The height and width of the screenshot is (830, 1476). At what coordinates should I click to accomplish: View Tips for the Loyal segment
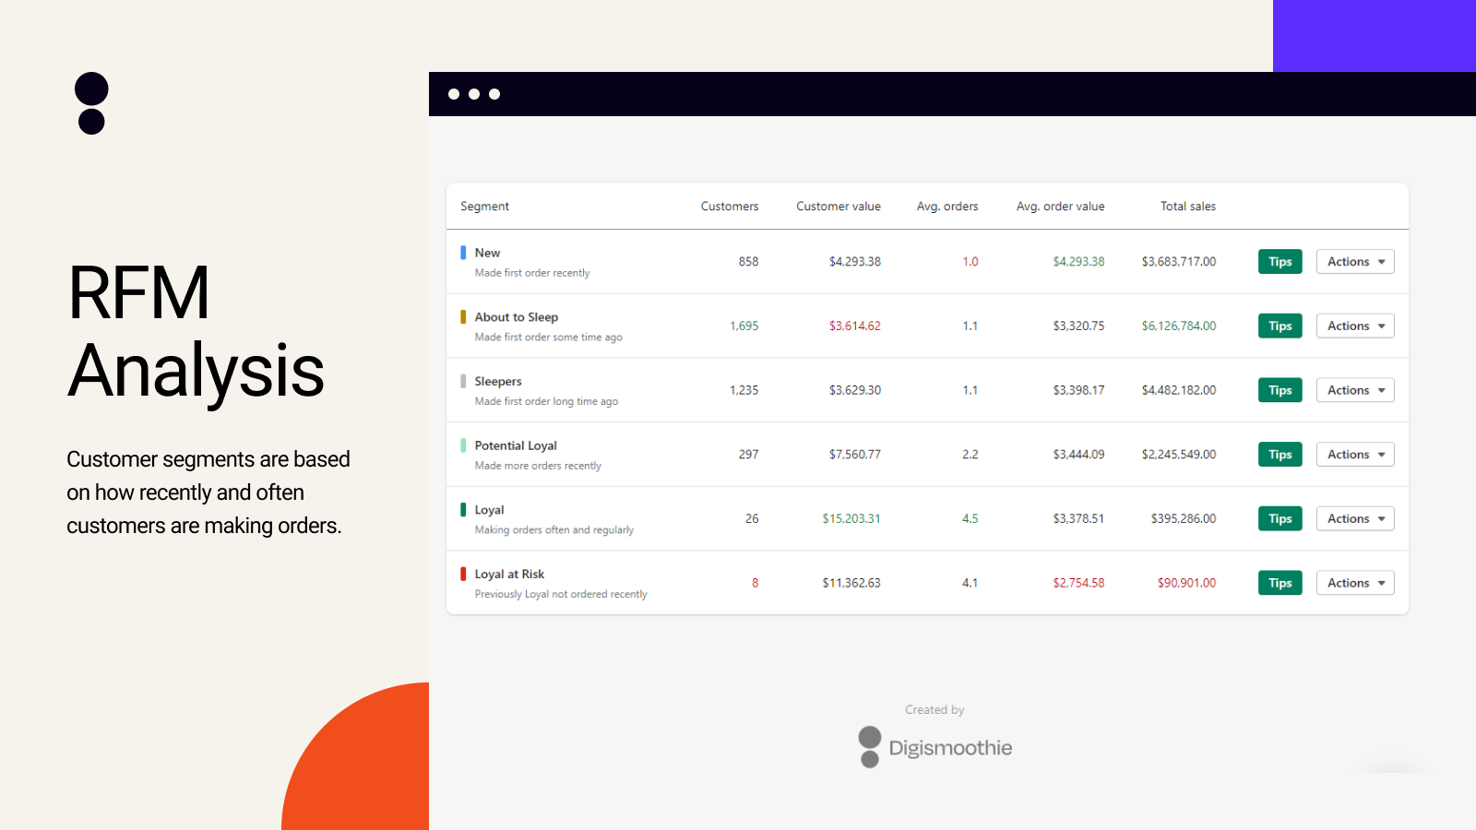(x=1280, y=518)
